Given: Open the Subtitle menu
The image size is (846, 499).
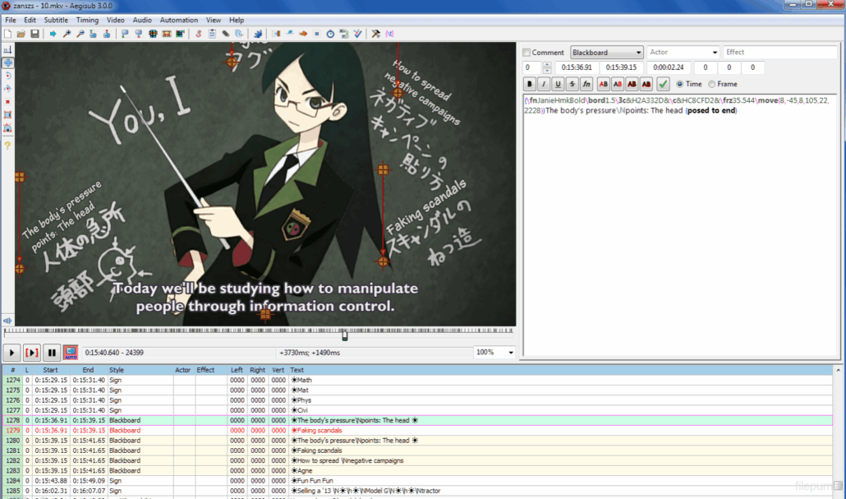Looking at the screenshot, I should pos(56,20).
